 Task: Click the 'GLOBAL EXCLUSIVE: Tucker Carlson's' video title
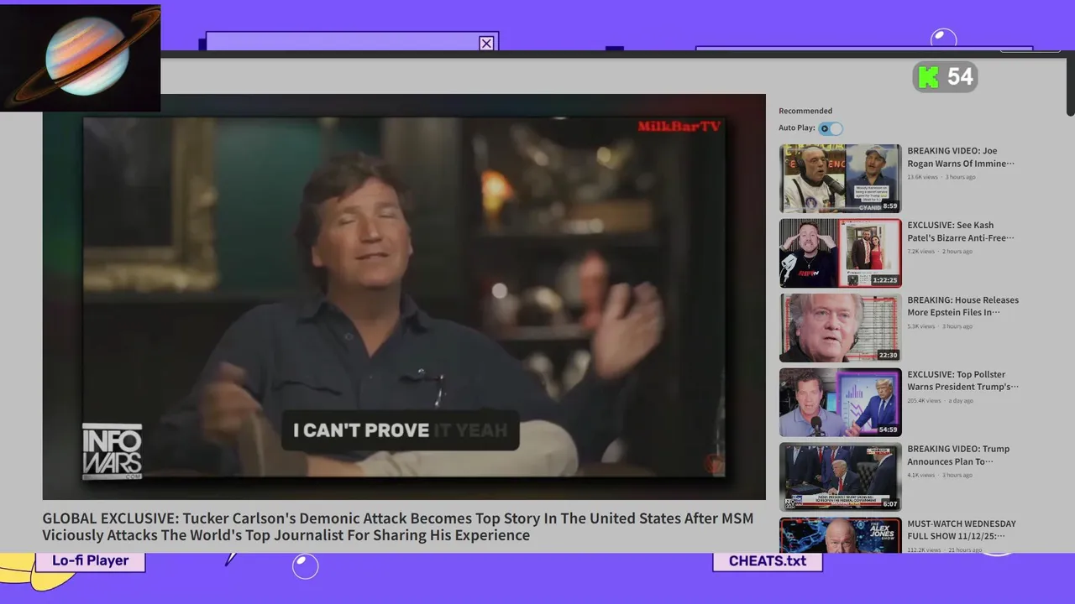click(398, 527)
